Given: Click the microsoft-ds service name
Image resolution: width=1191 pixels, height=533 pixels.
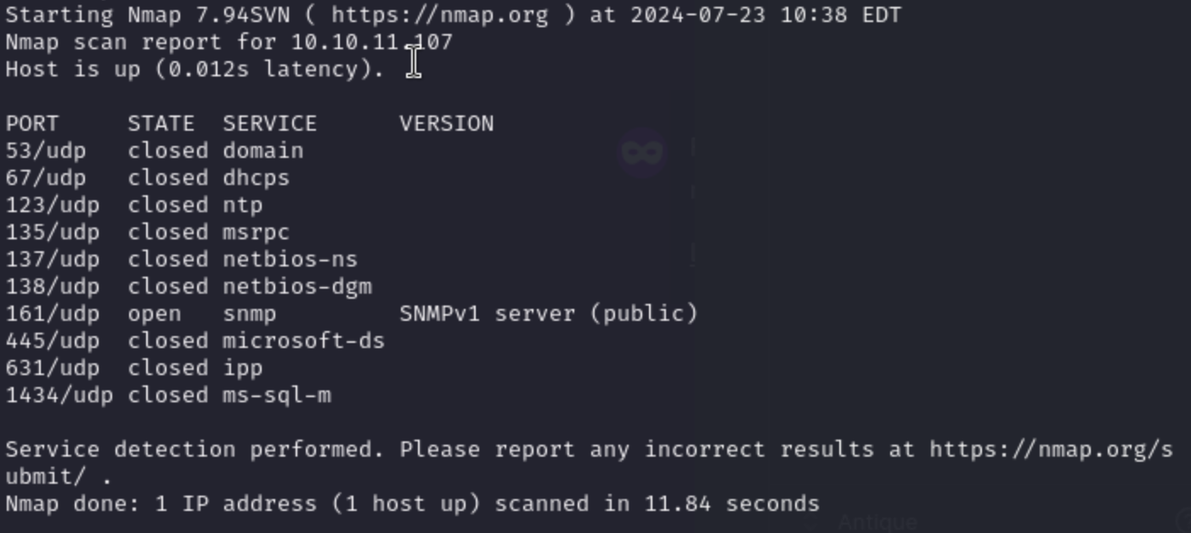Looking at the screenshot, I should [x=303, y=341].
